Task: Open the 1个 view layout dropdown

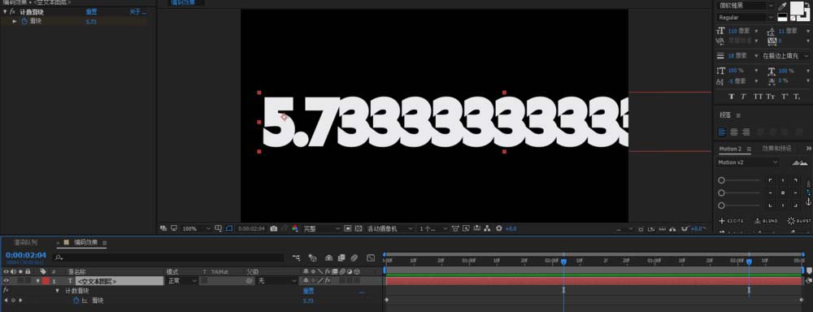Action: coord(433,228)
